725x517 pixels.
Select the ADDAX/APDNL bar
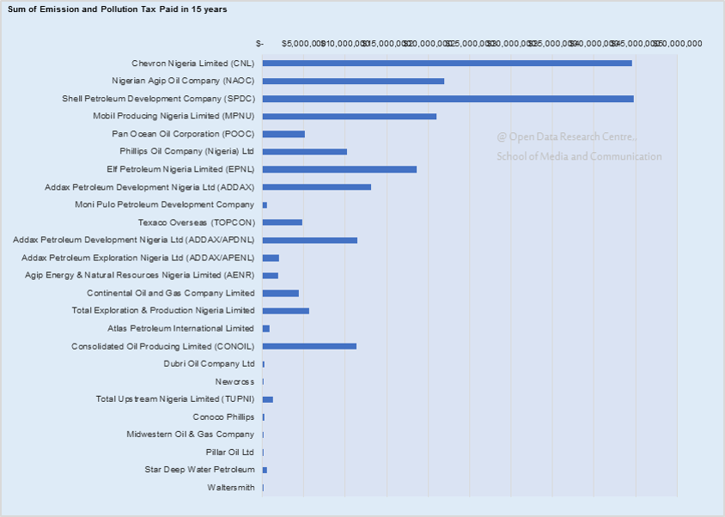[x=310, y=240]
